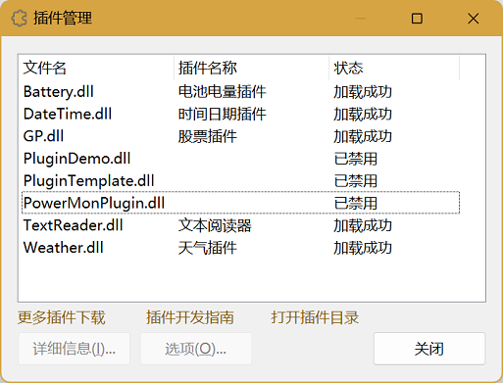Click 加载成功 status of TextReader.dll
The image size is (503, 383).
click(363, 225)
